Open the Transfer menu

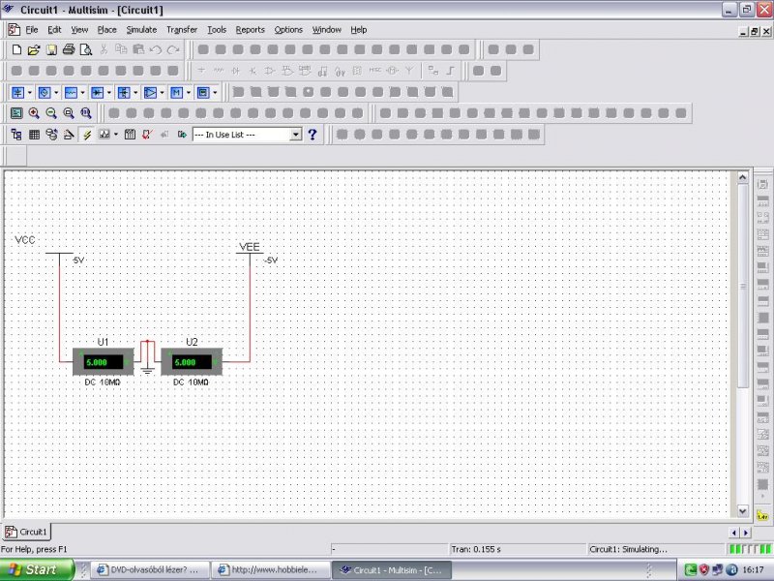coord(182,30)
